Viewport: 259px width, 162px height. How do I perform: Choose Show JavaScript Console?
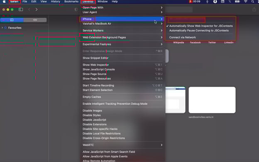pos(122,70)
